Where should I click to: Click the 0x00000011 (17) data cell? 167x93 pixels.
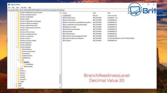pos(112,18)
